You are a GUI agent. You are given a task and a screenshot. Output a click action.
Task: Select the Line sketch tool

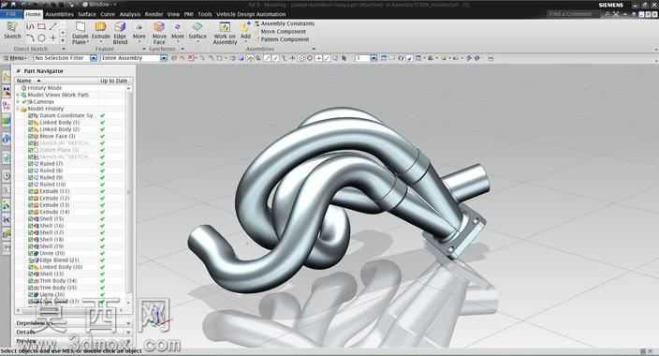pyautogui.click(x=53, y=27)
